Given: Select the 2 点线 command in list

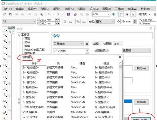Looking at the screenshot, I should pyautogui.click(x=62, y=51).
